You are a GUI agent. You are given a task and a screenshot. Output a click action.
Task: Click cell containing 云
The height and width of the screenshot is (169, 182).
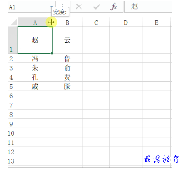pos(67,40)
